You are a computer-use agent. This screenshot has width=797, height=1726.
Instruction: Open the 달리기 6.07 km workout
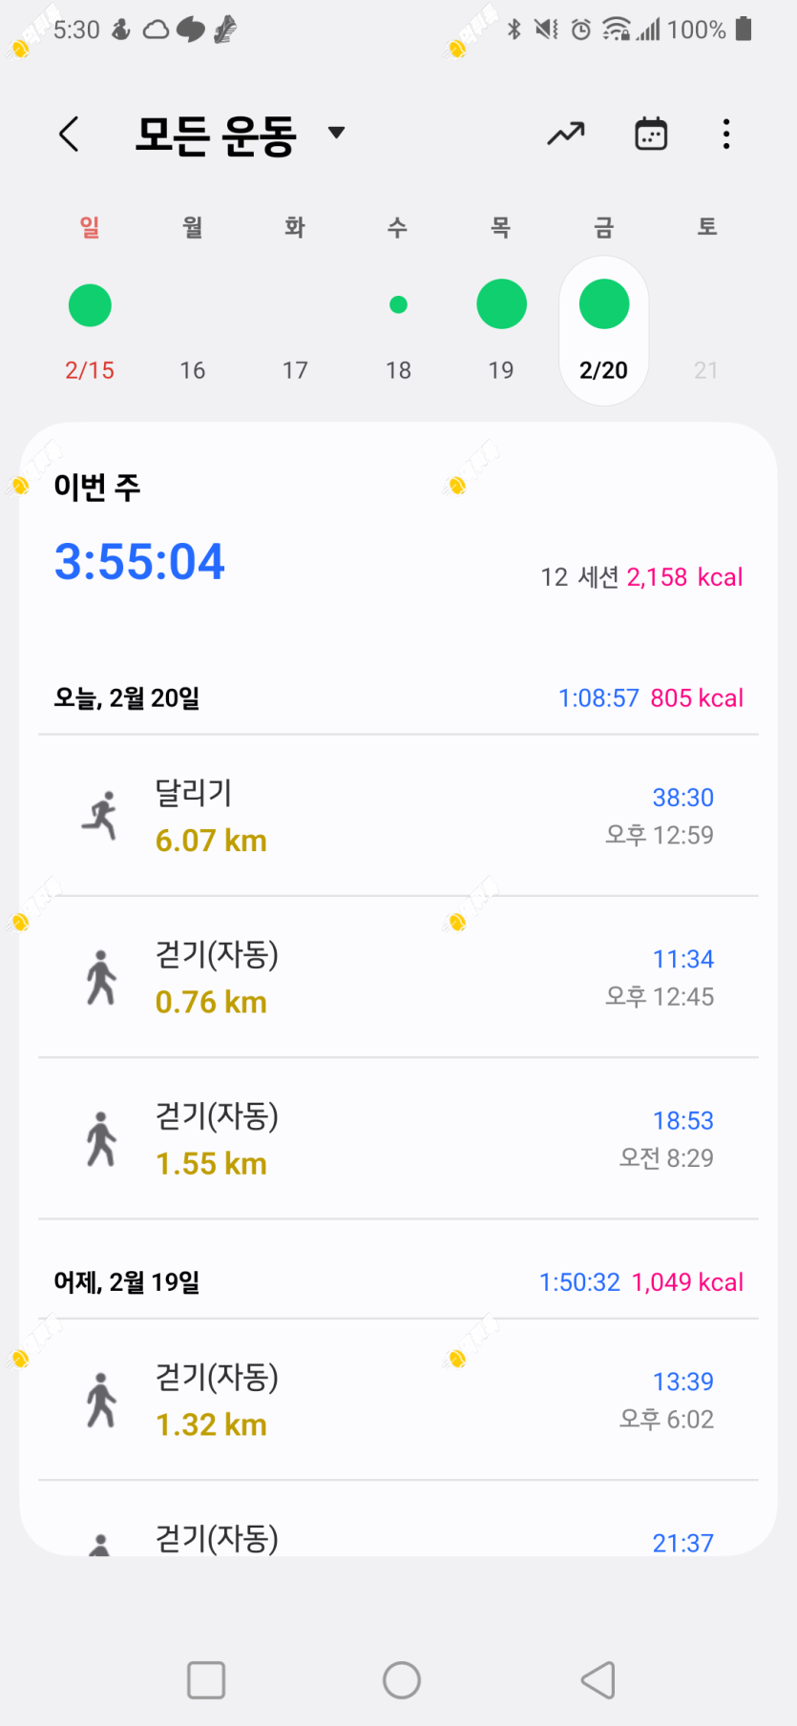coord(398,816)
